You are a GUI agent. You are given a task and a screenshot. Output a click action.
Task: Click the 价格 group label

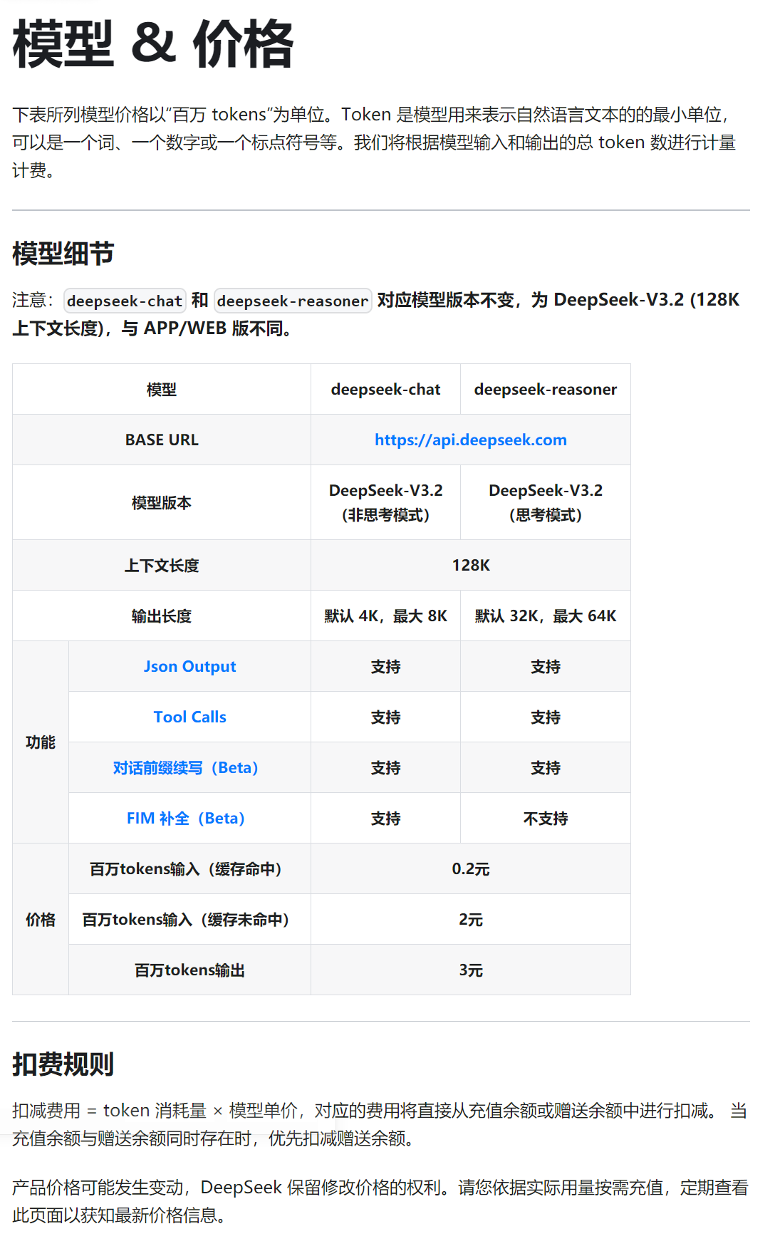pos(41,920)
